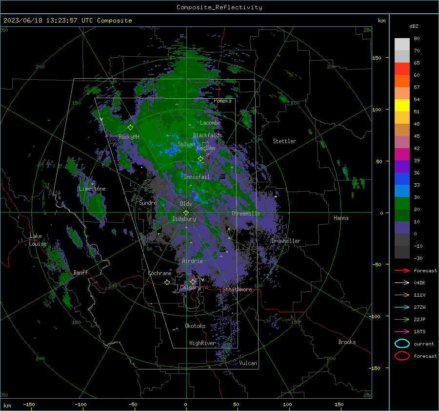439x411 pixels.
Task: Click the yellow 54 dBZ color swatch
Action: (402, 106)
